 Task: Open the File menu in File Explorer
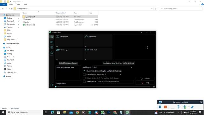pos(4,4)
